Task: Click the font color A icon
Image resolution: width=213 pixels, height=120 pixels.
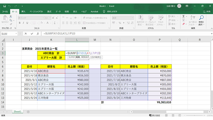Action: 47,23
